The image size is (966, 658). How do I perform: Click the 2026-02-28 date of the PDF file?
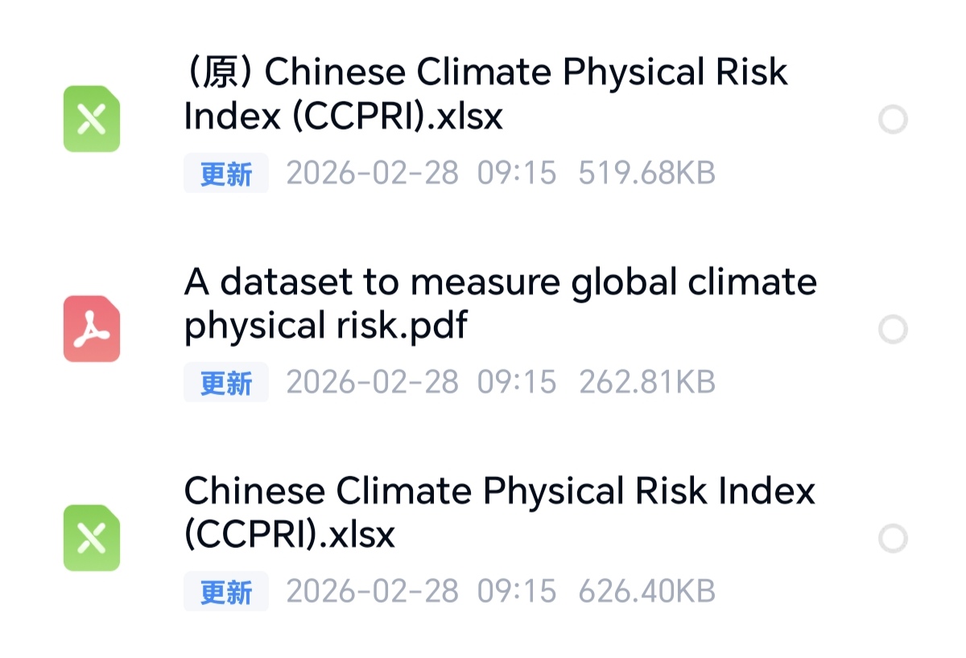pyautogui.click(x=372, y=383)
